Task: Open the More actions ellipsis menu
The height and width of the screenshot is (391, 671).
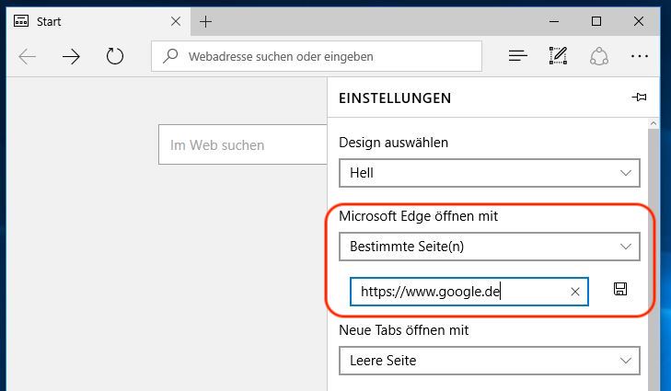Action: point(640,56)
